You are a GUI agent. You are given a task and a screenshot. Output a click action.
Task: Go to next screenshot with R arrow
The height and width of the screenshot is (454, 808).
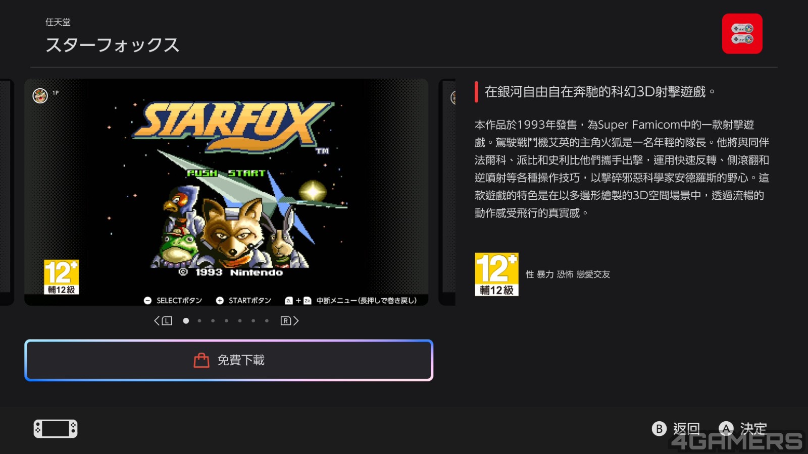290,321
